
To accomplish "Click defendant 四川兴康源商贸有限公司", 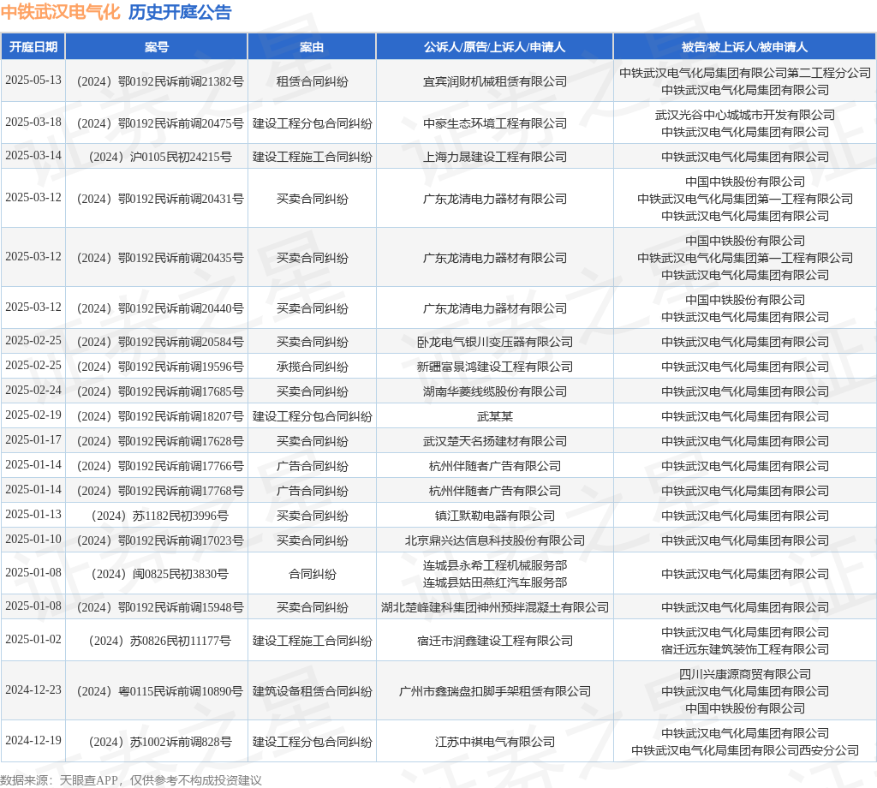I will (745, 675).
